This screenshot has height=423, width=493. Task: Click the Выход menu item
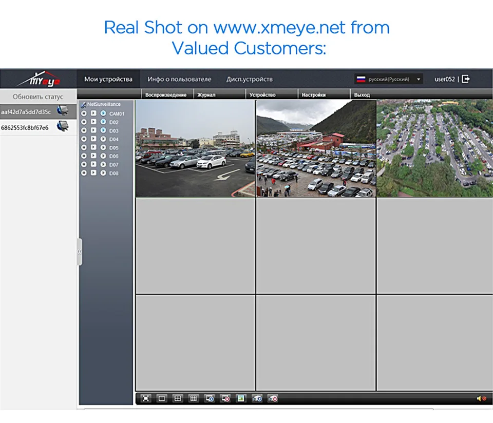pos(362,94)
